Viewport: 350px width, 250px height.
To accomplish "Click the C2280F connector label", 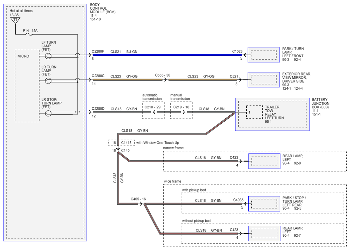I will (x=98, y=51).
